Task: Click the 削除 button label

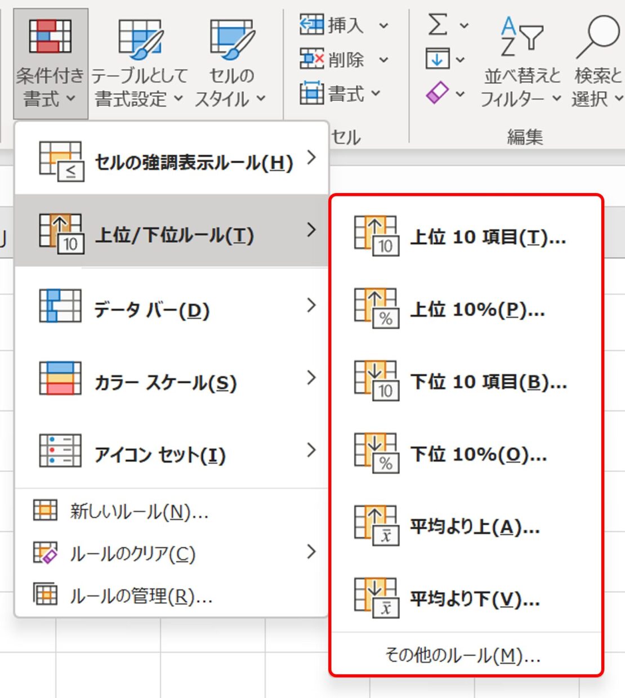Action: point(346,60)
